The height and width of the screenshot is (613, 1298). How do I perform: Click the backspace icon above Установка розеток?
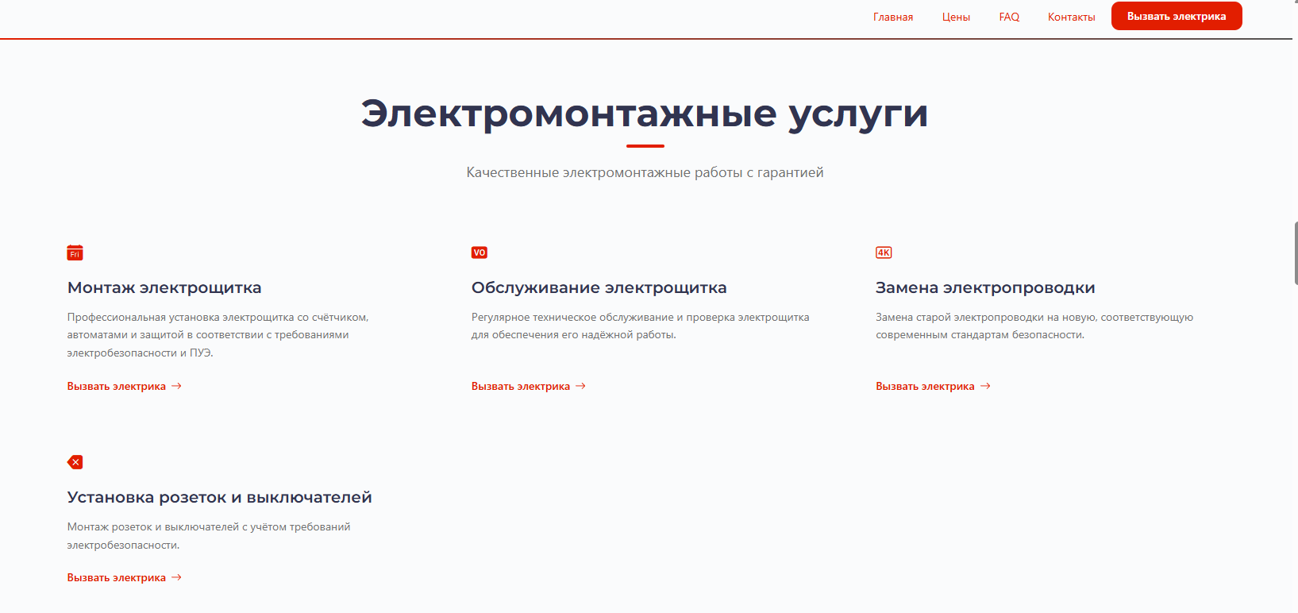(75, 462)
